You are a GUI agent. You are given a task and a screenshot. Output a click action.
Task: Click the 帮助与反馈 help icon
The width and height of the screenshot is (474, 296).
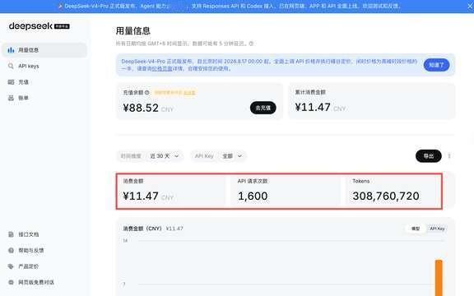coord(11,251)
